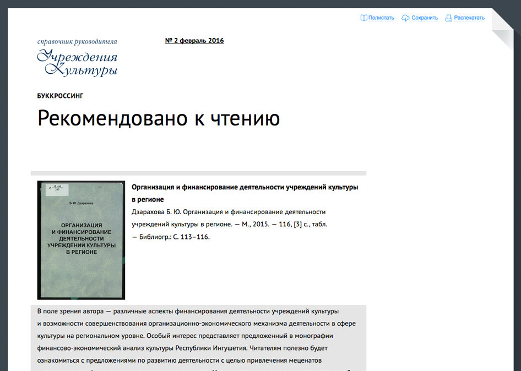Click the citation line starting Дзарахова Б. Ю.
This screenshot has height=371, width=521.
point(229,212)
